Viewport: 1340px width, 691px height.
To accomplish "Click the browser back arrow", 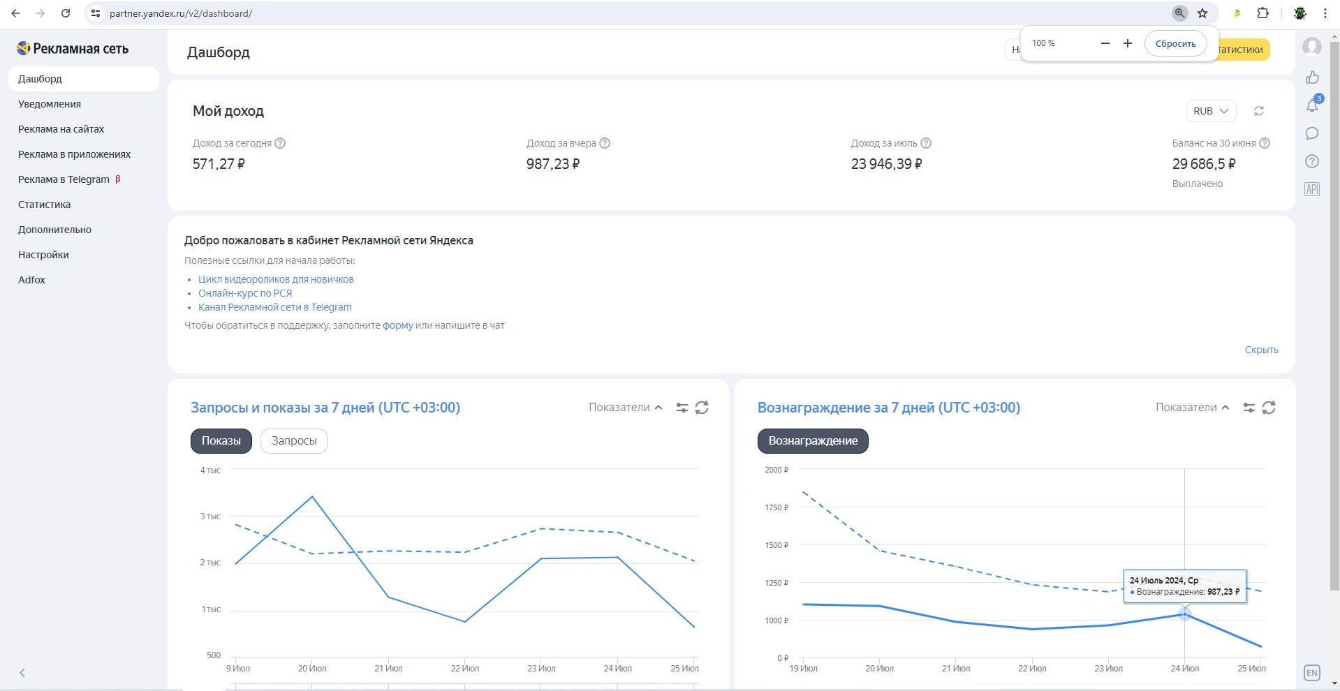I will coord(15,13).
